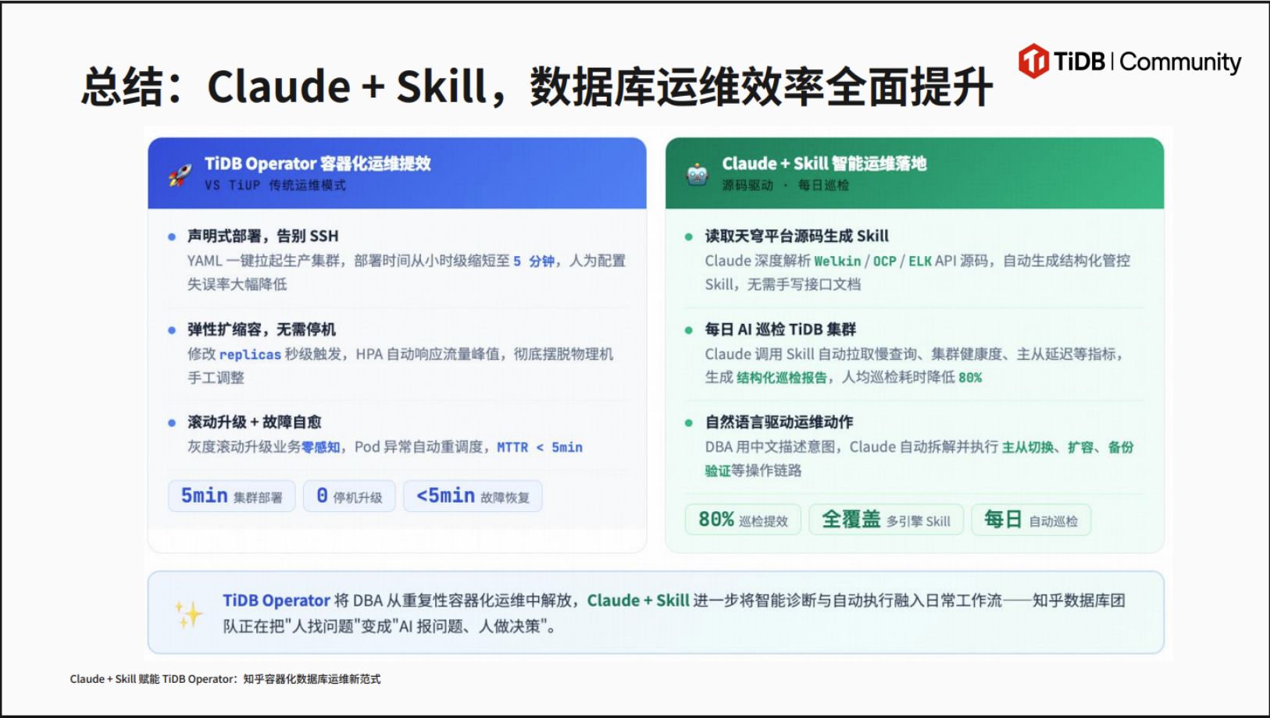Select the 0 停机升级 badge

click(x=349, y=496)
